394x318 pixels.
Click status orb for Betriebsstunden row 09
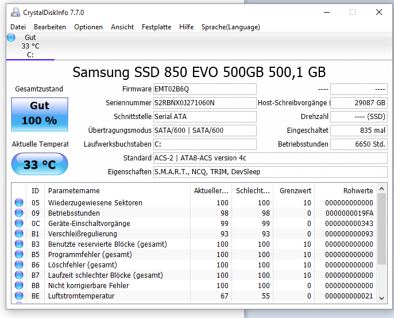coord(19,213)
